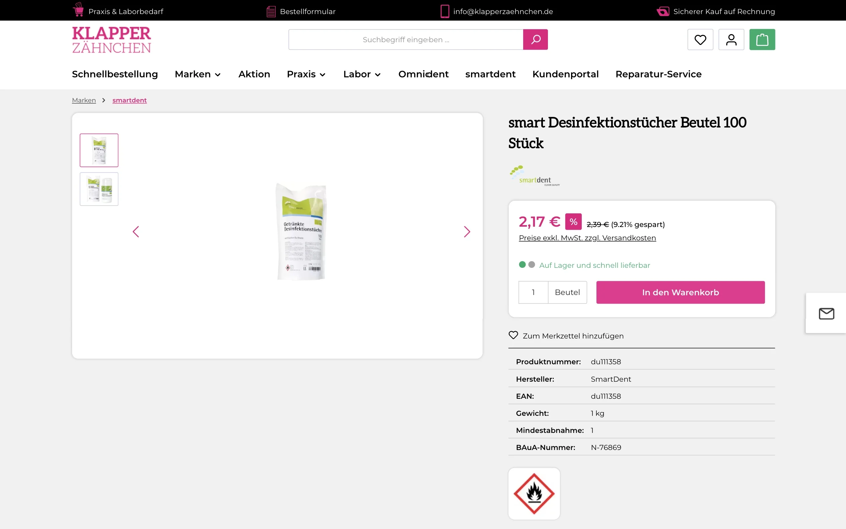Click into the Suchbegriff search field
846x529 pixels.
point(406,40)
